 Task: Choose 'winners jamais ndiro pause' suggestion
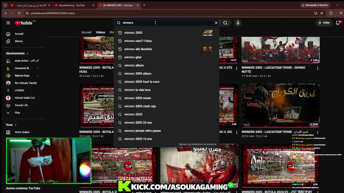[x=167, y=131]
